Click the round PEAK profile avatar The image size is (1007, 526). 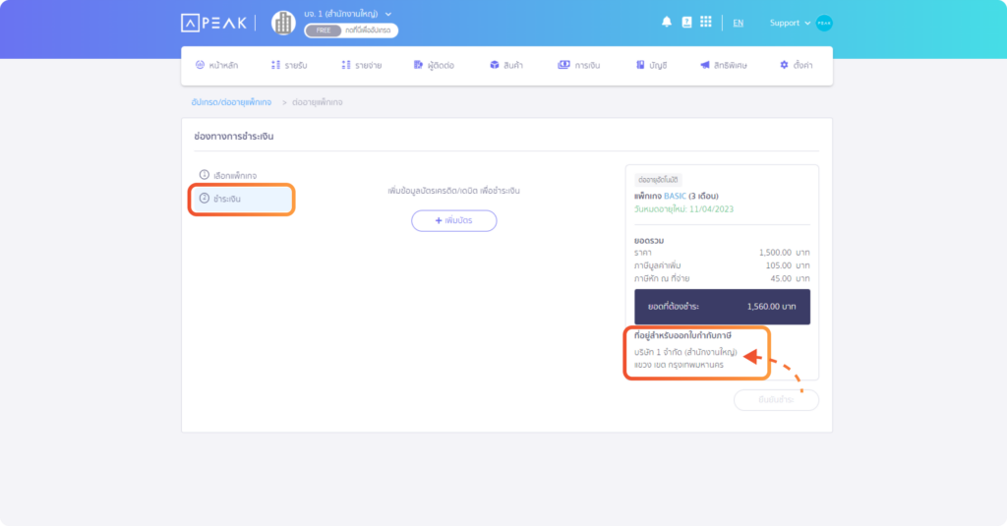click(x=824, y=23)
